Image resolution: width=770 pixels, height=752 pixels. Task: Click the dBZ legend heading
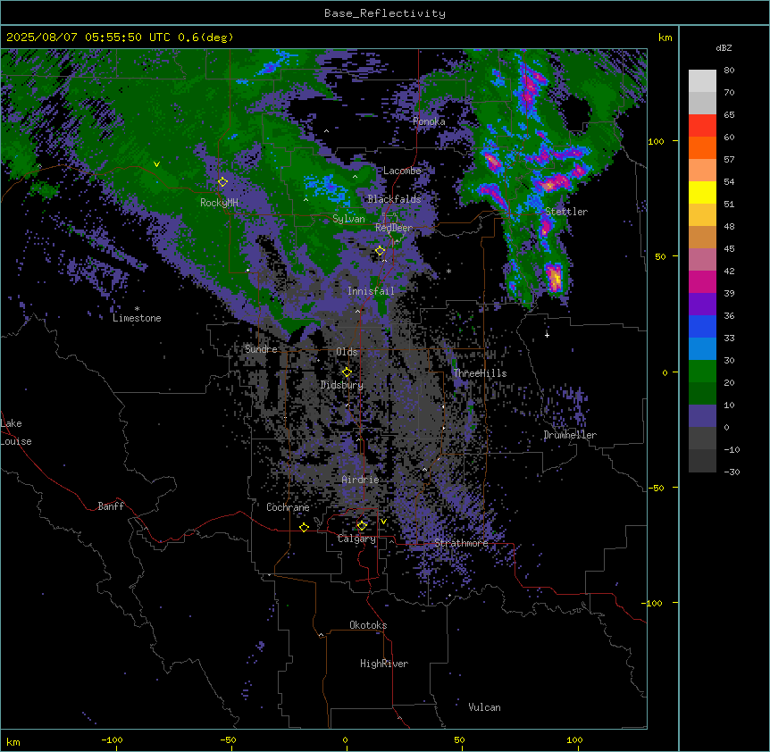pos(724,48)
